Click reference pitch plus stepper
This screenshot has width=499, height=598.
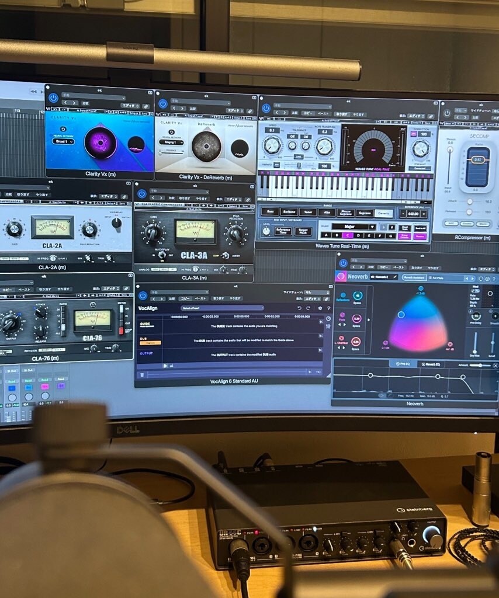(x=424, y=214)
